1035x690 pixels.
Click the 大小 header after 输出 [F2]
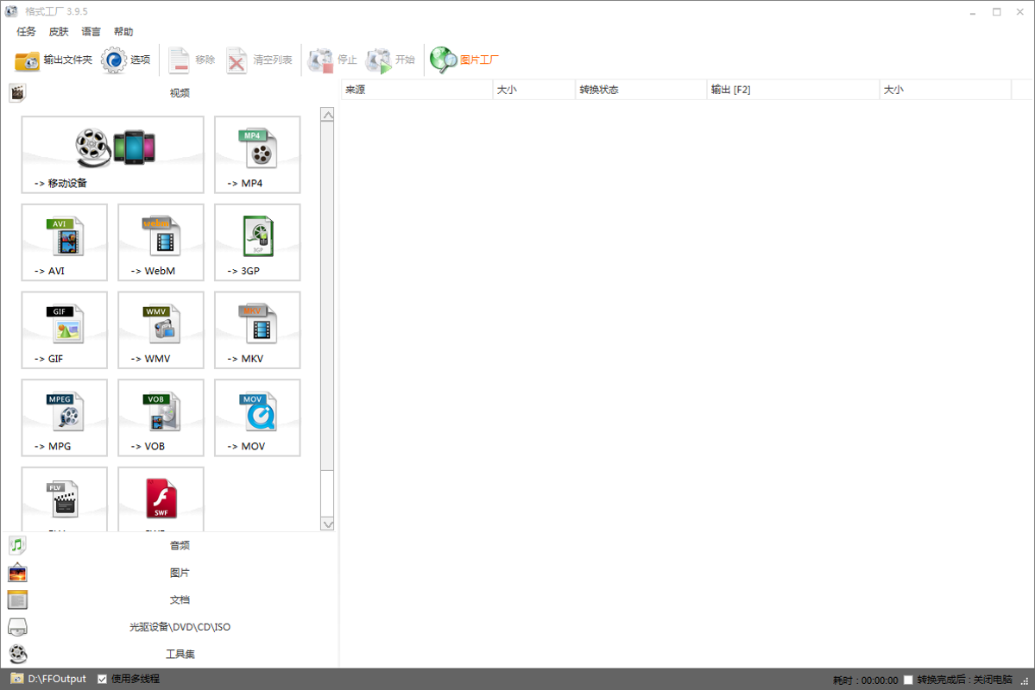945,90
